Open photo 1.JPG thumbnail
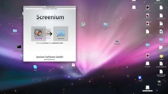The image size is (168, 94). 148,16
